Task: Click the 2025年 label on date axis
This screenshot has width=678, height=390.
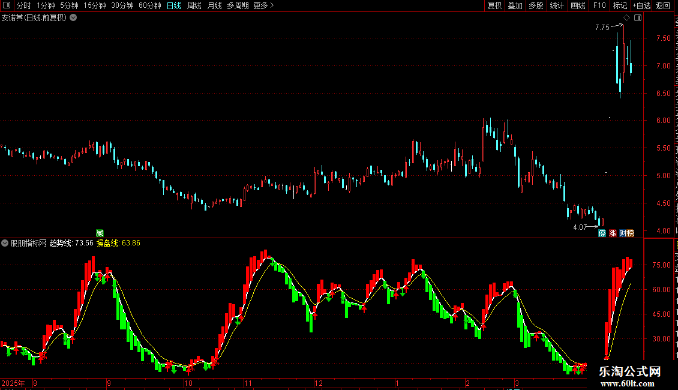Action: 13,383
